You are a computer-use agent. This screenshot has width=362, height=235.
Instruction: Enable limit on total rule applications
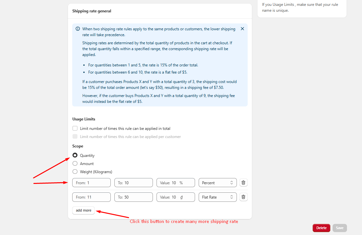pyautogui.click(x=75, y=129)
